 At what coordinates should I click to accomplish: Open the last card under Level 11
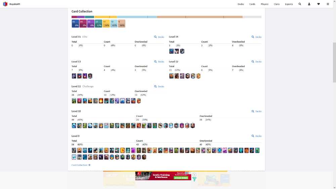pos(139,101)
